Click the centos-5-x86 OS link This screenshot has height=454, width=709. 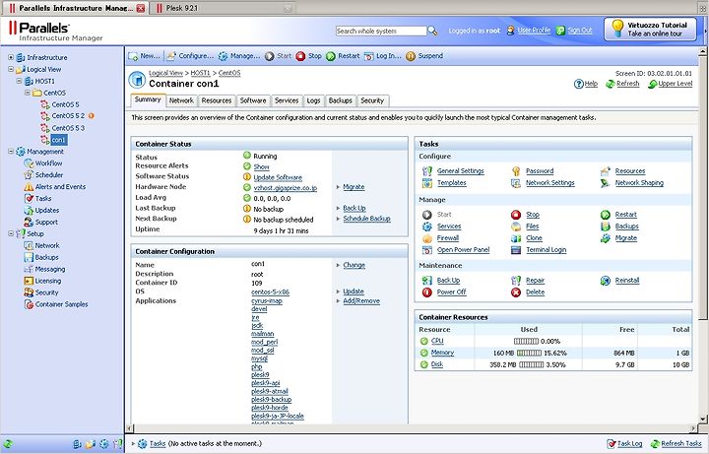click(x=271, y=292)
